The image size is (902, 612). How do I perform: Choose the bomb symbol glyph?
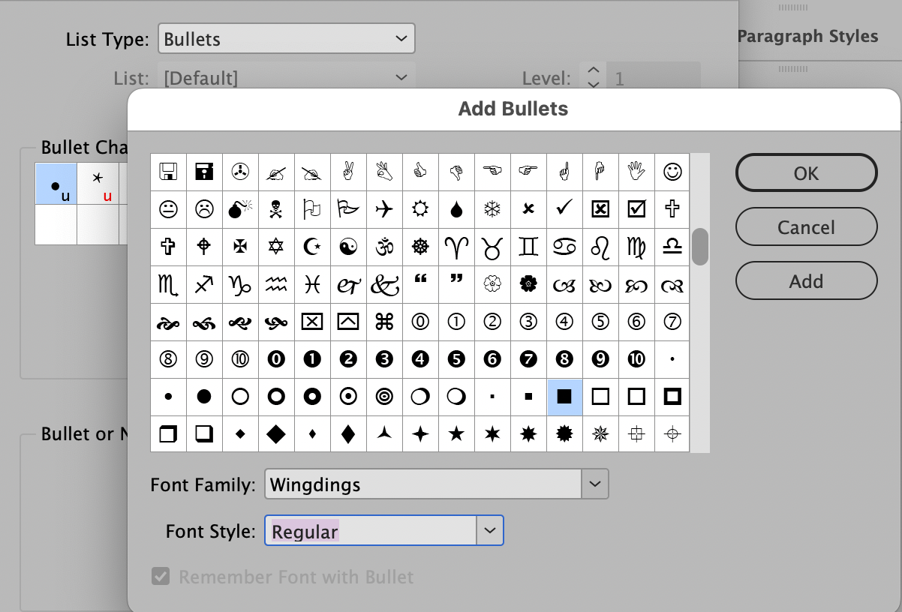[240, 209]
